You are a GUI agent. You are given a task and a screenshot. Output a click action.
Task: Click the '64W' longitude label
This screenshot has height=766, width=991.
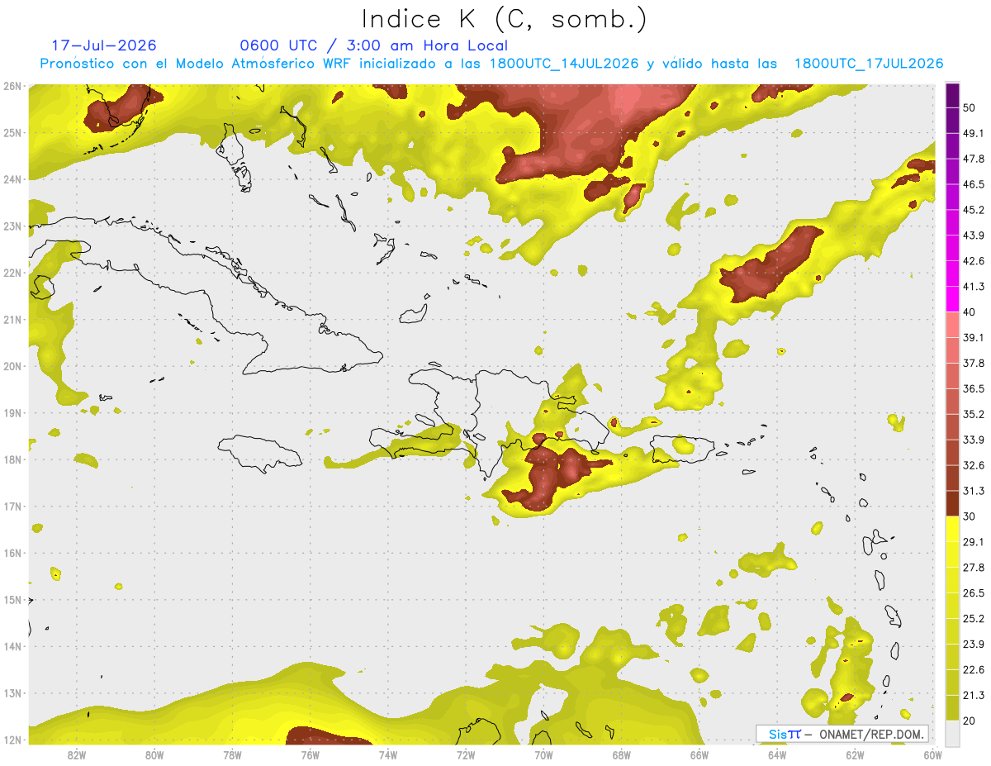tap(776, 755)
